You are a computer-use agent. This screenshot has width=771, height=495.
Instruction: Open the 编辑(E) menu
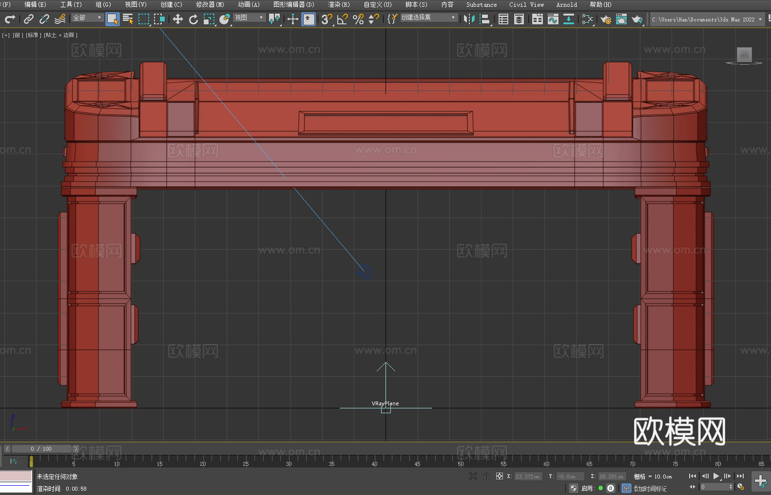click(x=35, y=4)
